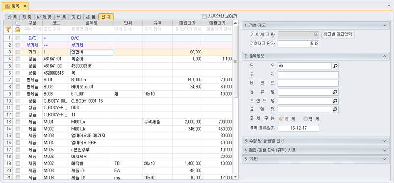Click the table vertical scrollbar thumb
The image size is (394, 183).
(235, 61)
